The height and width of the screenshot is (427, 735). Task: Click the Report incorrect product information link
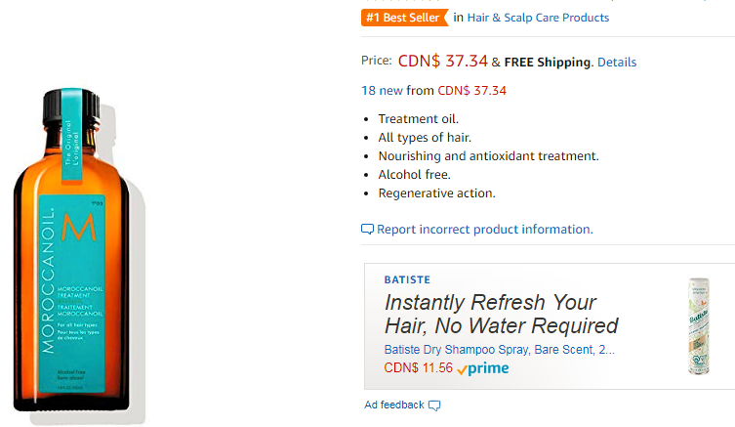[485, 230]
